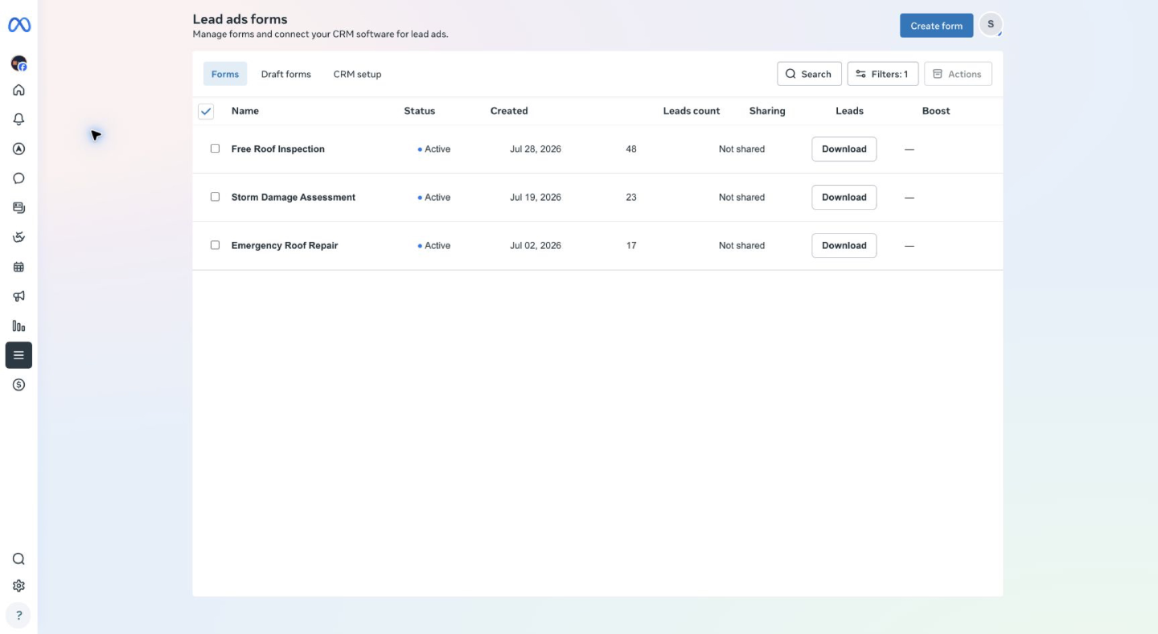Click the leads count value 23
Image resolution: width=1158 pixels, height=634 pixels.
click(631, 197)
